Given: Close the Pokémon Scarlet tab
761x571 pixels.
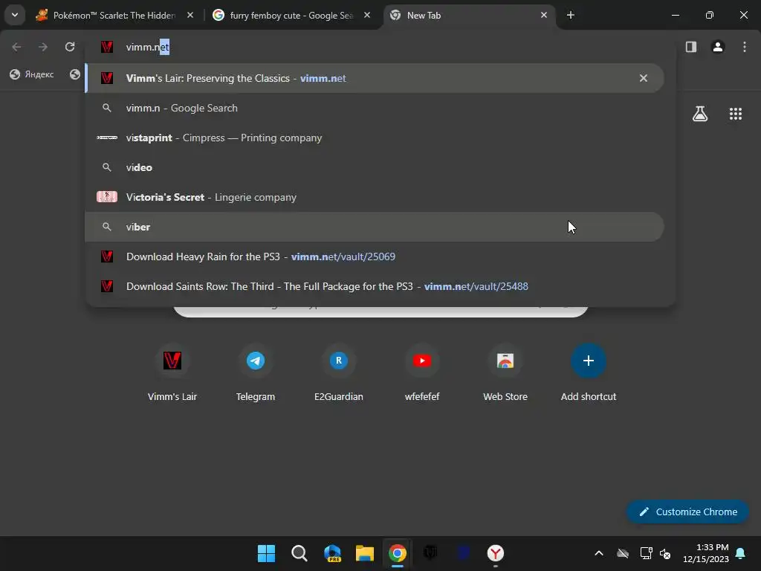Looking at the screenshot, I should 190,15.
